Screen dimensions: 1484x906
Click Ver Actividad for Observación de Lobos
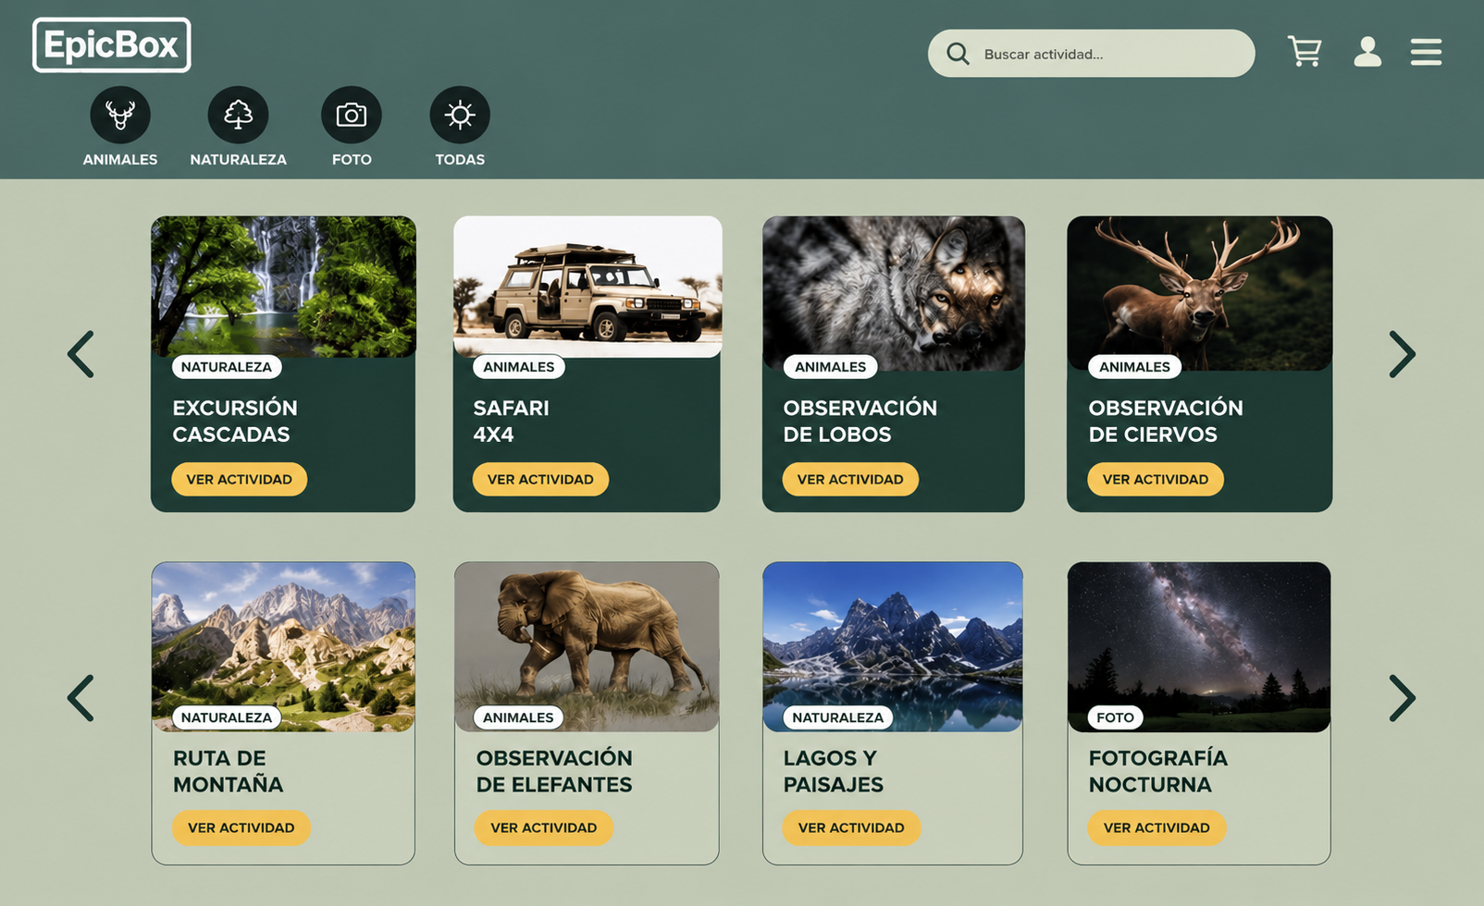pyautogui.click(x=850, y=479)
